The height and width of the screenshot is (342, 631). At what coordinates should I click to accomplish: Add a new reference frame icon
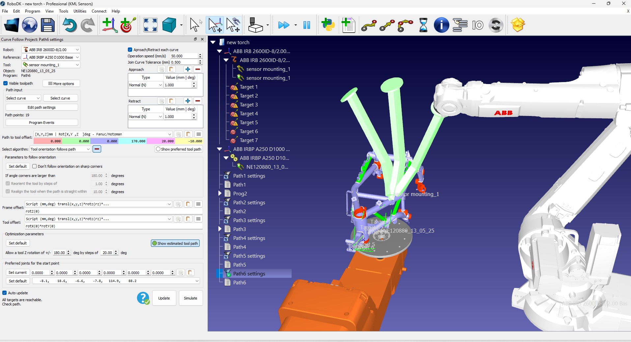click(110, 25)
